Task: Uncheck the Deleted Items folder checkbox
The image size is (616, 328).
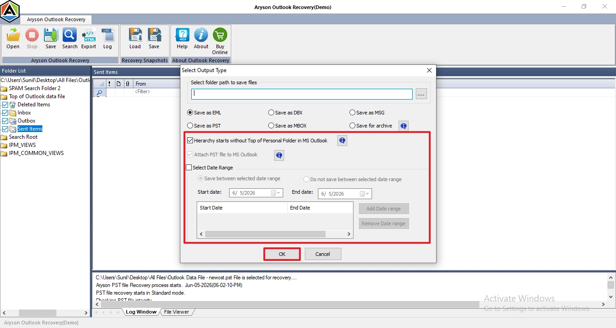Action: 5,105
